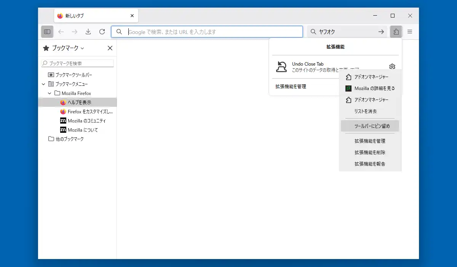The width and height of the screenshot is (457, 267).
Task: Collapse the Mozilla Firefox folder arrow
Action: 50,93
